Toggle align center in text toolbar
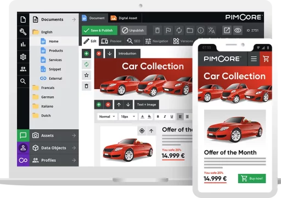281x198 pixels. [187, 117]
